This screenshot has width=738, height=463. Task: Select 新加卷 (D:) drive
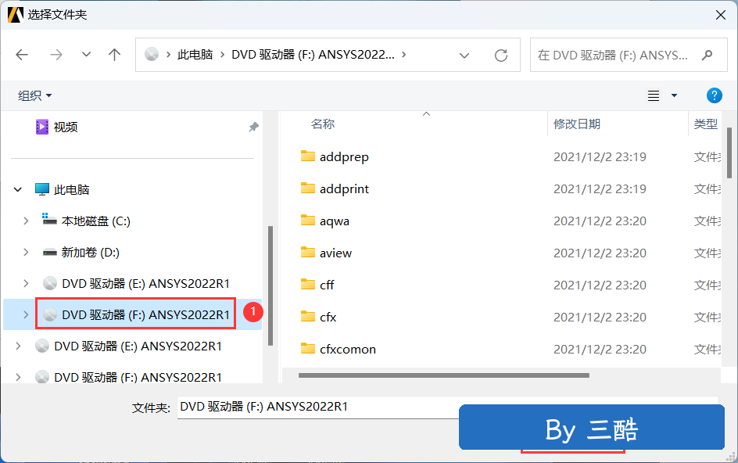(x=81, y=253)
